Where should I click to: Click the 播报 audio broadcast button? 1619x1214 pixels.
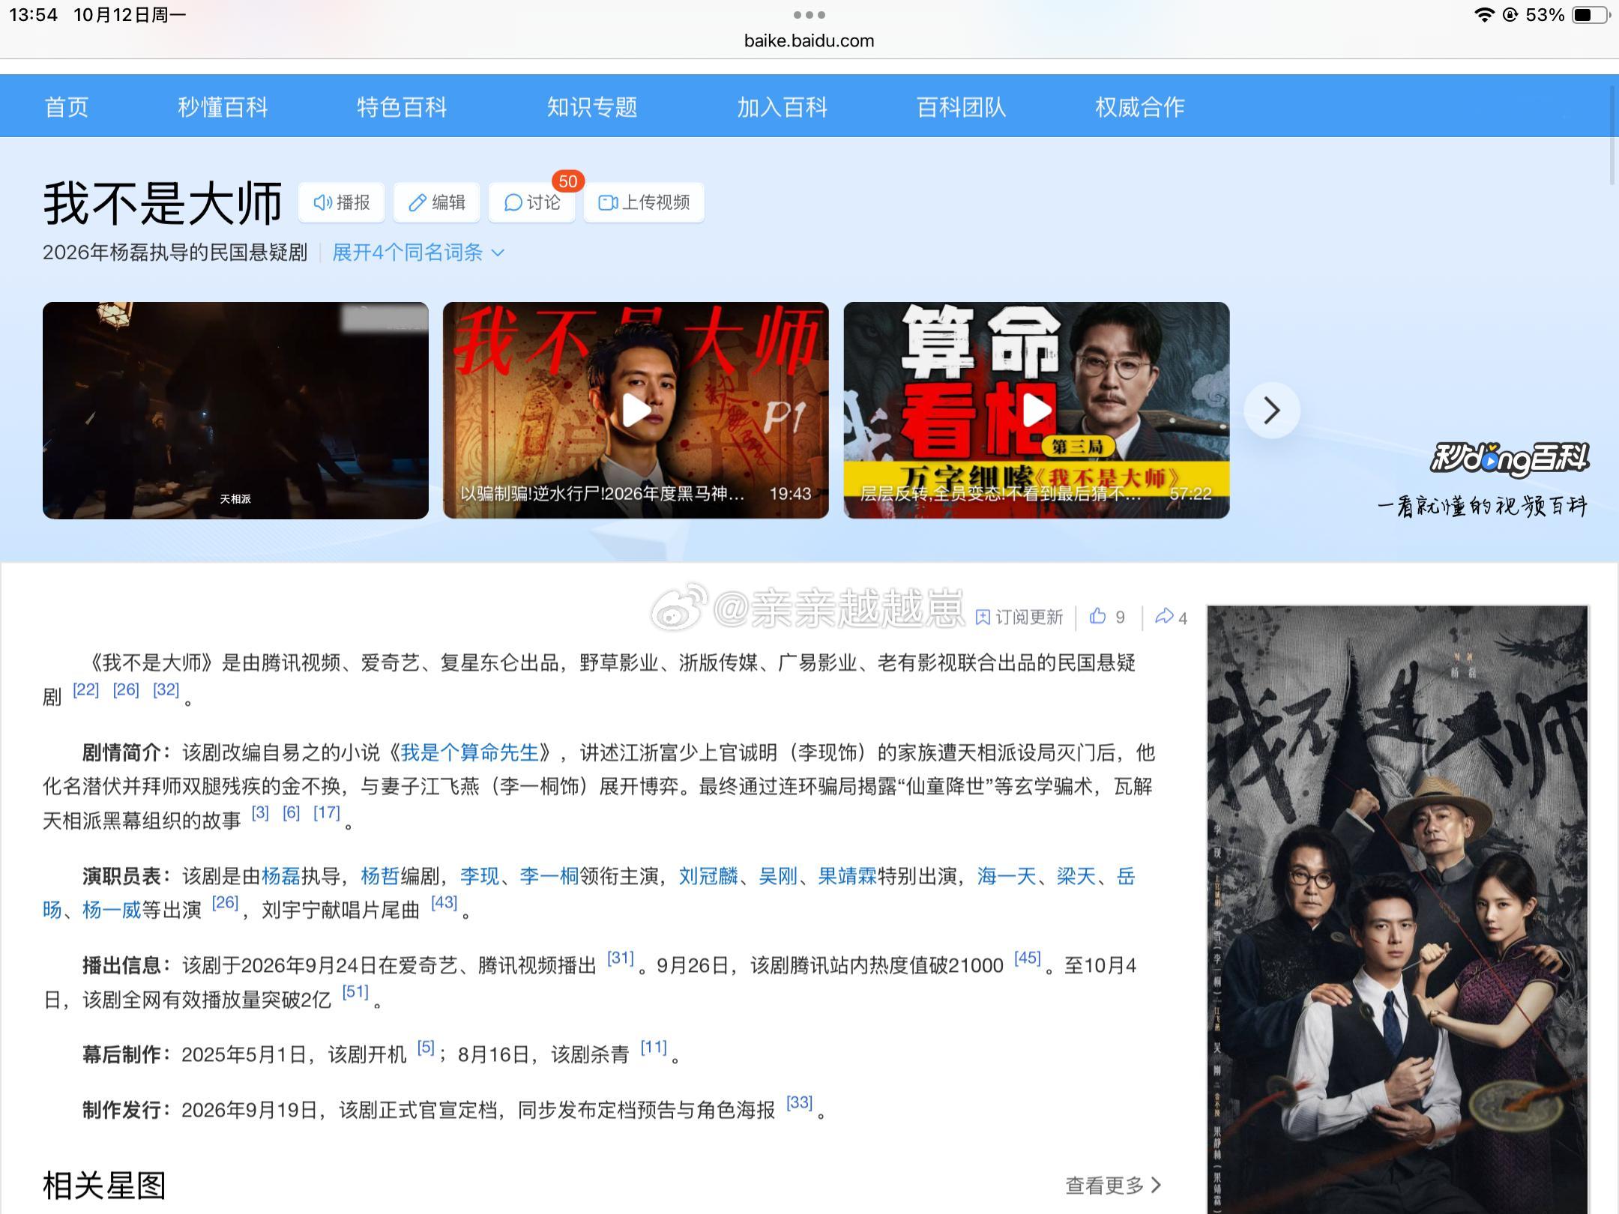click(342, 202)
